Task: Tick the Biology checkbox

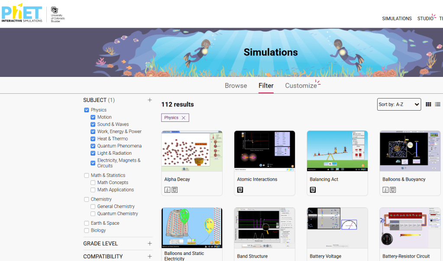Action: point(87,231)
